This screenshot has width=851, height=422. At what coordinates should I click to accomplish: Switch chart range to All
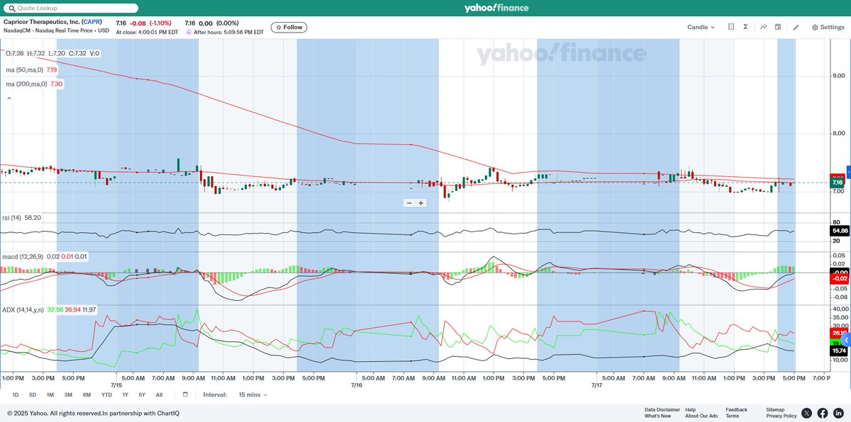(159, 394)
